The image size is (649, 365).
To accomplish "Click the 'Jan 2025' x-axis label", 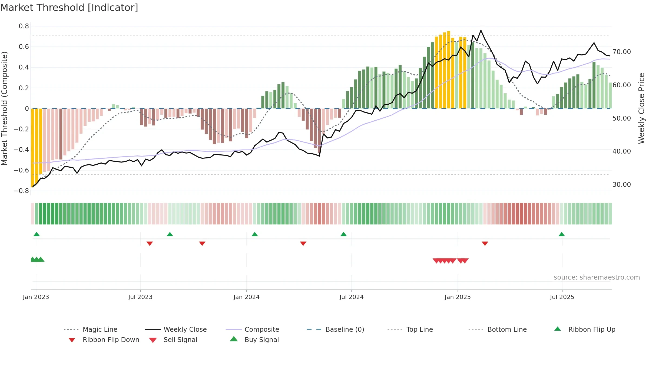I will (x=458, y=297).
